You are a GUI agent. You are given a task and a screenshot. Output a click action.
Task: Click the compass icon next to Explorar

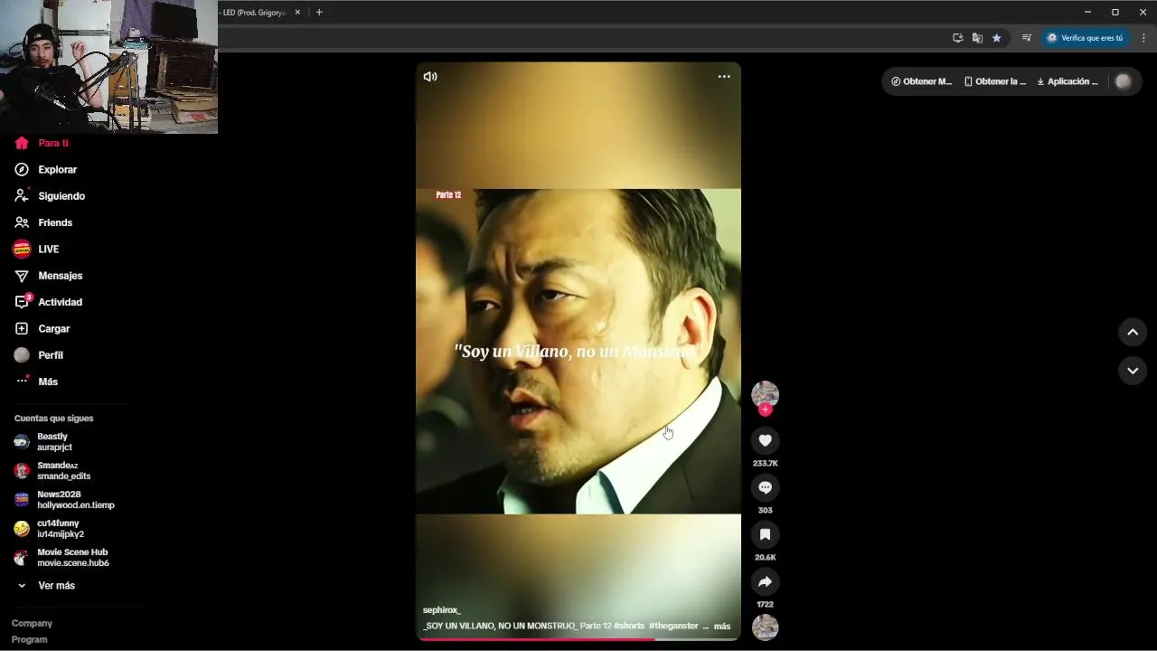pos(22,170)
